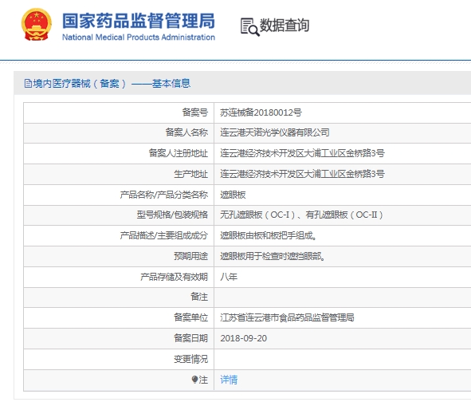Click the 生产地址 label
Screen dimensions: 471x402
coord(190,174)
